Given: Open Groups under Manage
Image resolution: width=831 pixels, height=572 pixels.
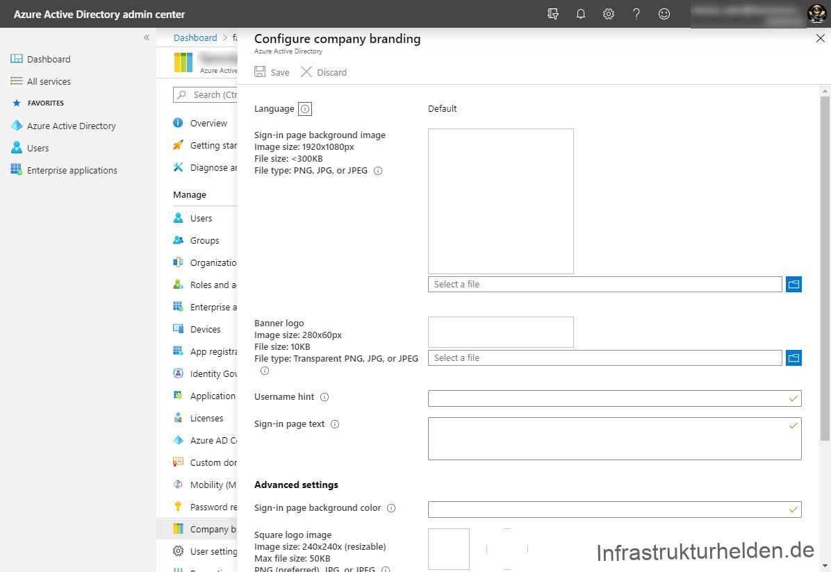Looking at the screenshot, I should pyautogui.click(x=204, y=240).
